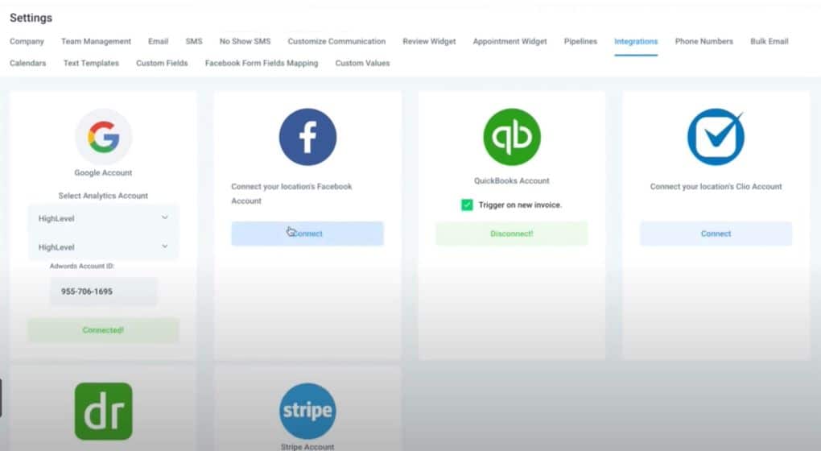Toggle Trigger on new invoice checkbox

[467, 205]
